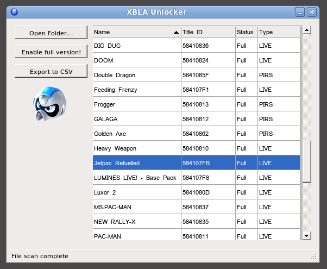Click Title ID 58410835 cell
The width and height of the screenshot is (327, 269).
(208, 222)
